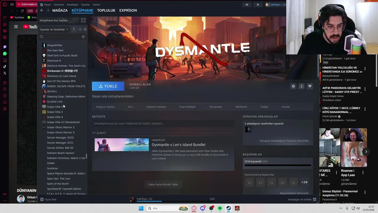Click the Oyun Ekle button
Screen dimensions: 378x213
(x=48, y=200)
